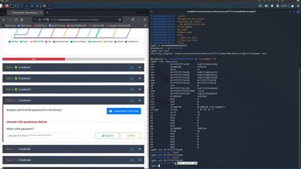Click the Task 5 Crackme5 report icon
The height and width of the screenshot is (169, 301).
(132, 149)
